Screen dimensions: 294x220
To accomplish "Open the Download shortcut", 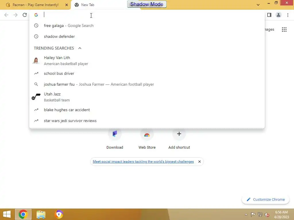I will [x=115, y=139].
